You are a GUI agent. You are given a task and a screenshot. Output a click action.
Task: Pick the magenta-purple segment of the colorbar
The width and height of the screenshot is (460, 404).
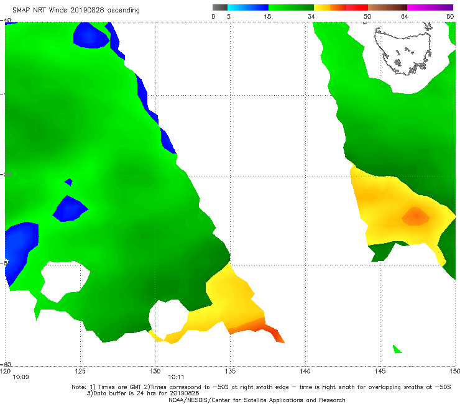click(430, 7)
